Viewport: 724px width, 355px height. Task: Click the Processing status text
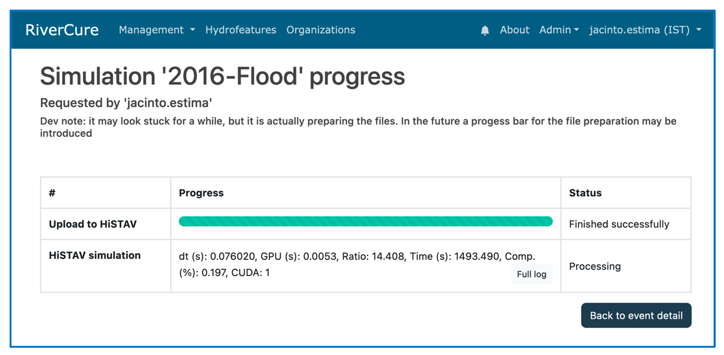pyautogui.click(x=595, y=266)
